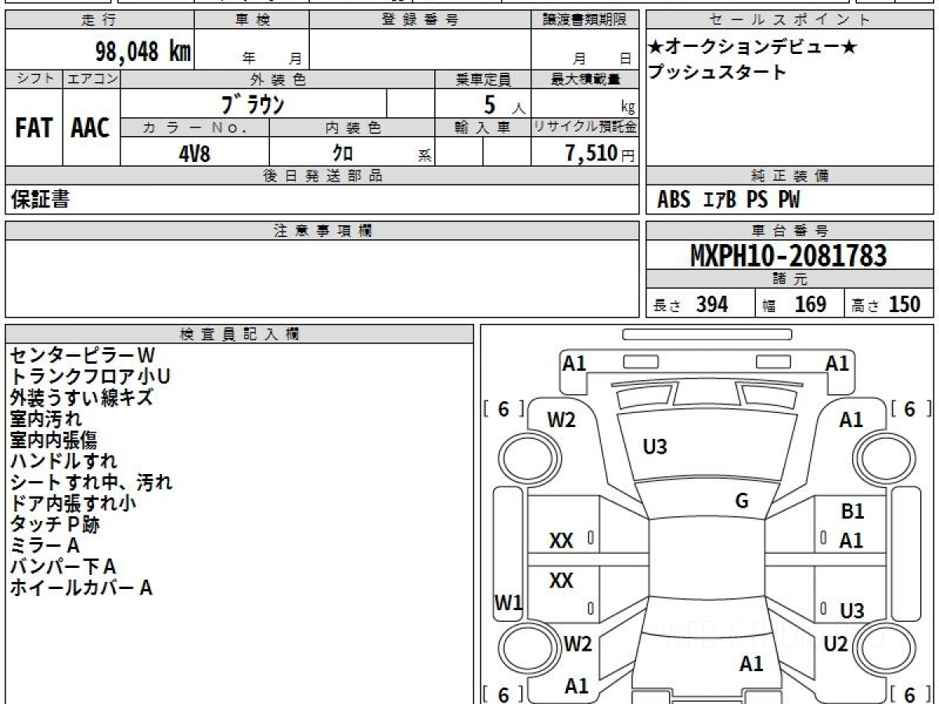The image size is (939, 704).
Task: Click the カラーNo. header
Action: tap(195, 128)
